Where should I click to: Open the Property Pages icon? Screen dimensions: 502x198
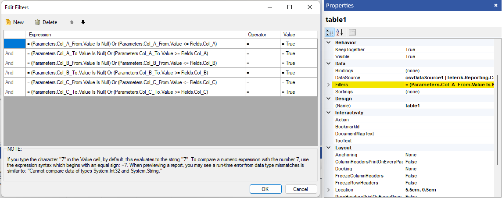pos(352,32)
